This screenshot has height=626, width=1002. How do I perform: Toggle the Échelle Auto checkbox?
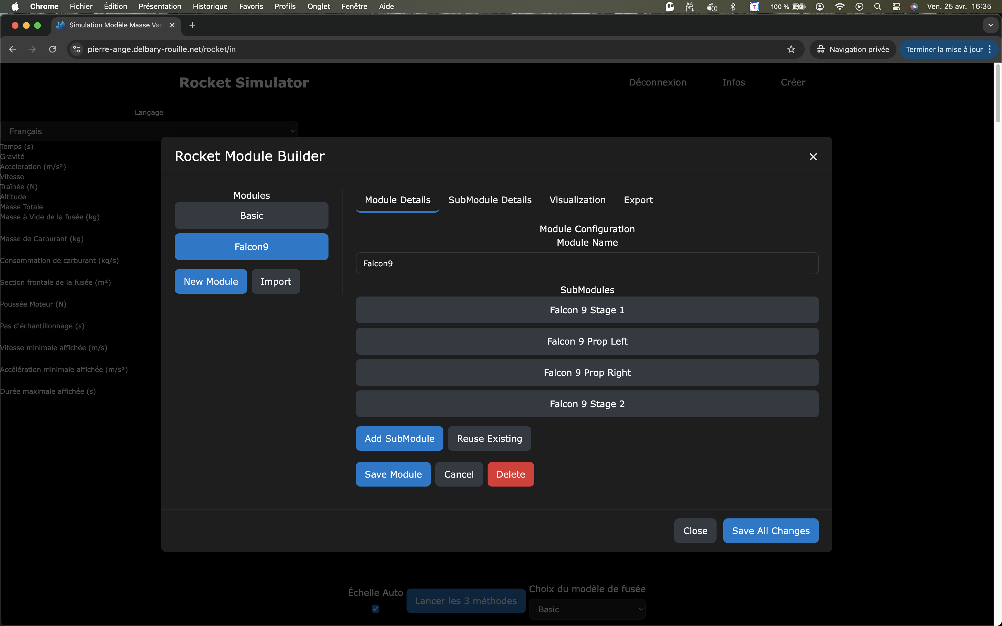(x=375, y=609)
